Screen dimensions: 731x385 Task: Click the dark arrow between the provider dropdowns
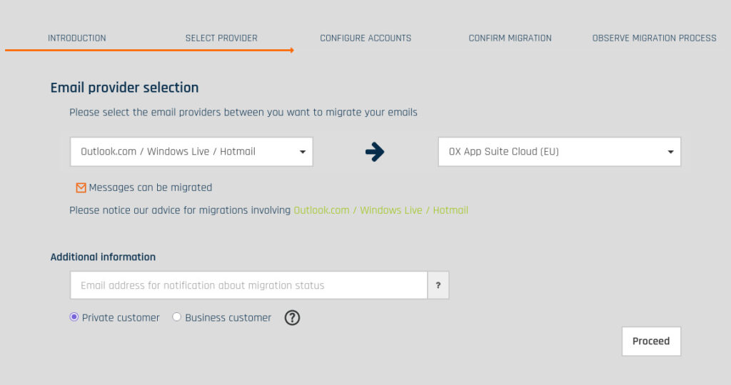pyautogui.click(x=374, y=152)
